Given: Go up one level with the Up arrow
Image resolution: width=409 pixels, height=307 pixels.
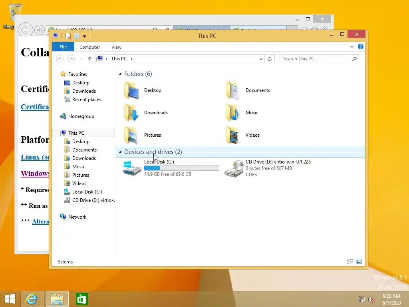Looking at the screenshot, I should [90, 59].
